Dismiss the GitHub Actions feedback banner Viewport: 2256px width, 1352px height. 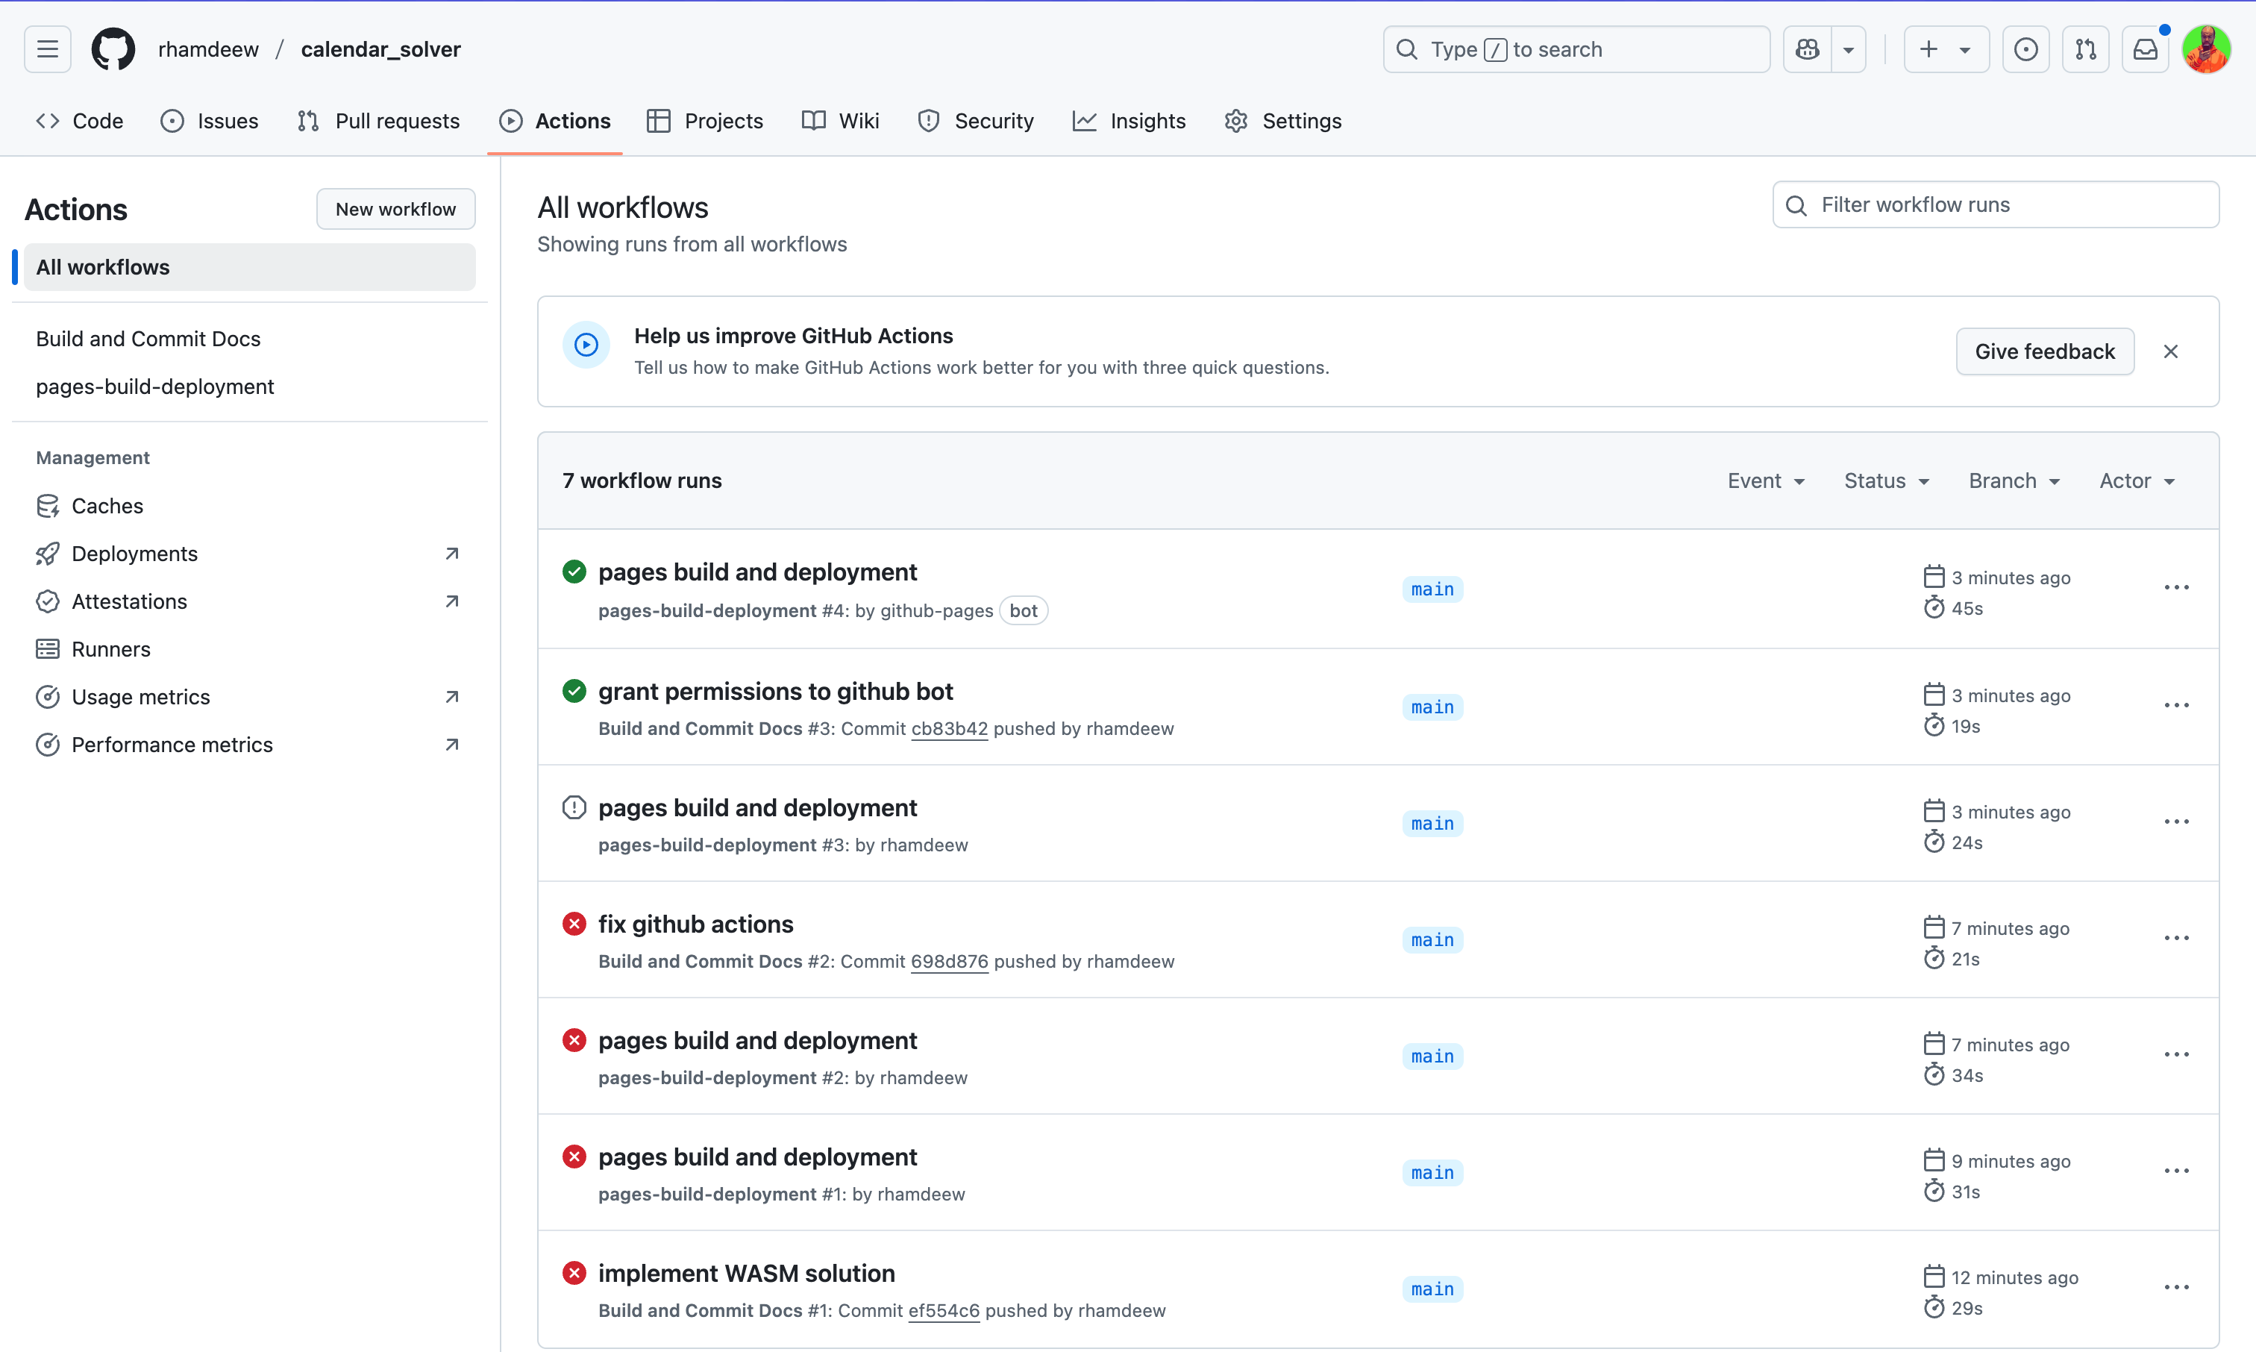pos(2170,351)
